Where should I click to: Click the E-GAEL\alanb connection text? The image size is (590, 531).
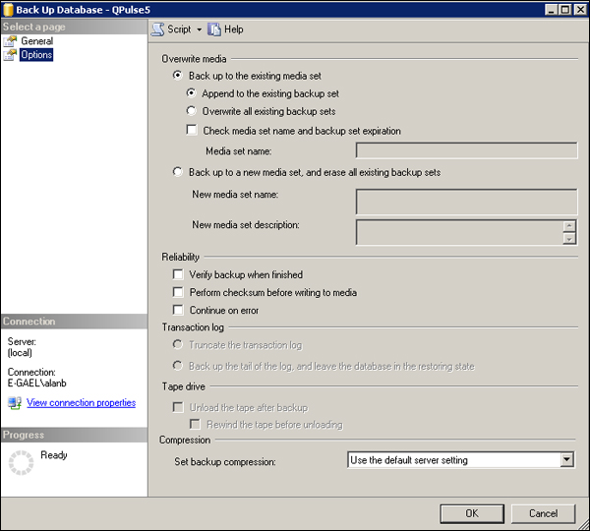tap(37, 383)
